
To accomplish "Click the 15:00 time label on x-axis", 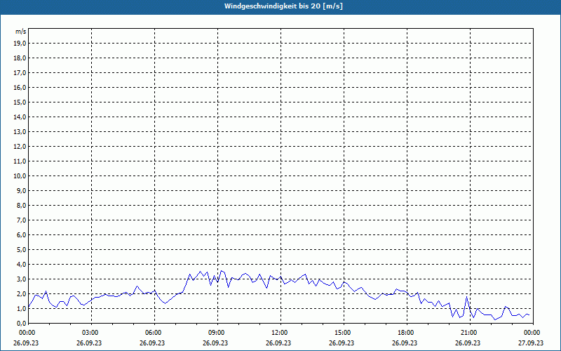I will pos(344,333).
